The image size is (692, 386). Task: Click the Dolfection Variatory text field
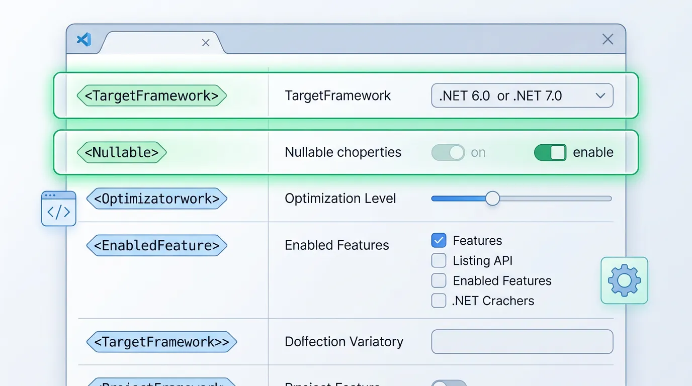click(x=522, y=342)
